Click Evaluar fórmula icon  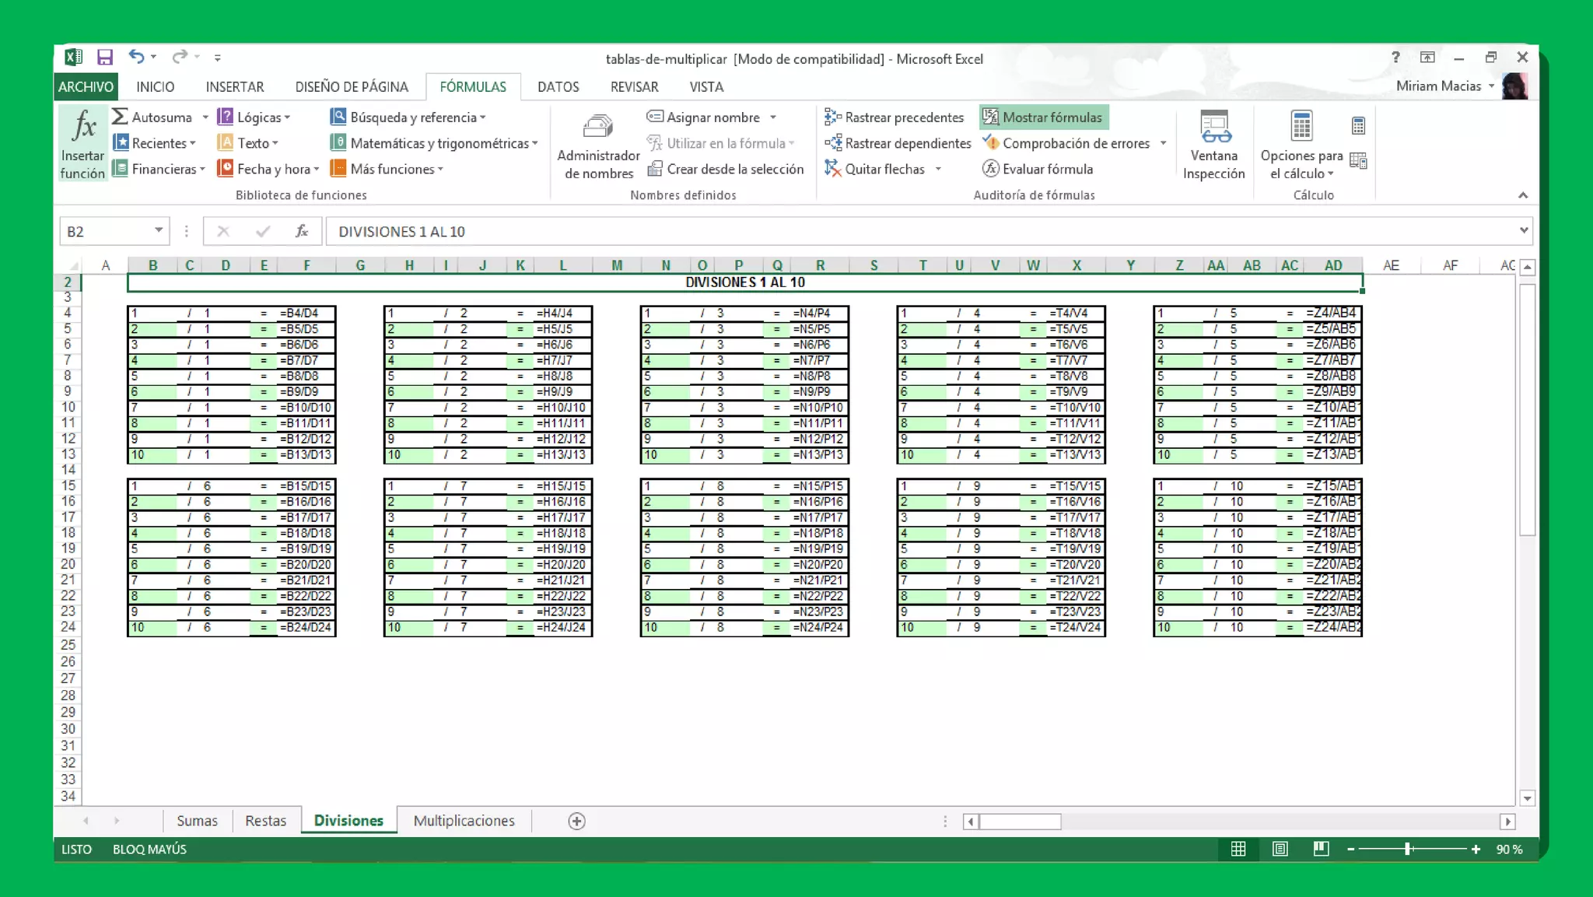pos(990,169)
